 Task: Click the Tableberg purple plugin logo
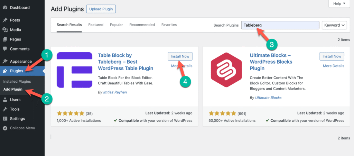pyautogui.click(x=75, y=70)
